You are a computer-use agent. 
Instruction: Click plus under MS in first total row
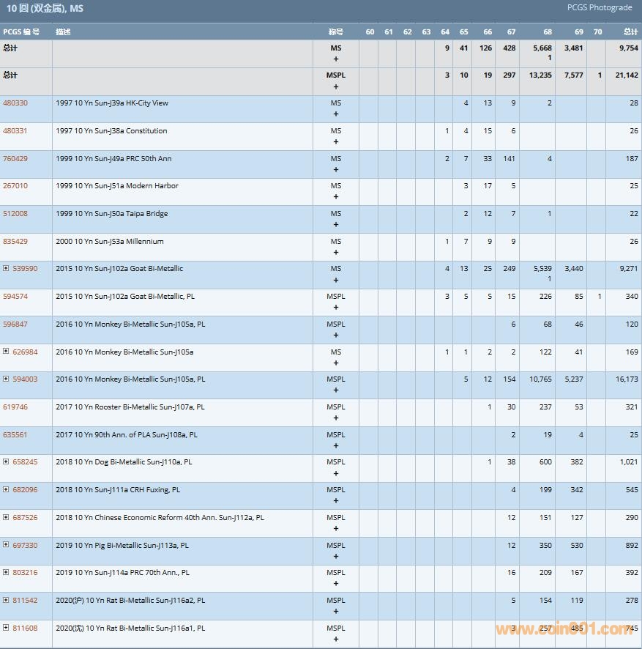[x=336, y=59]
